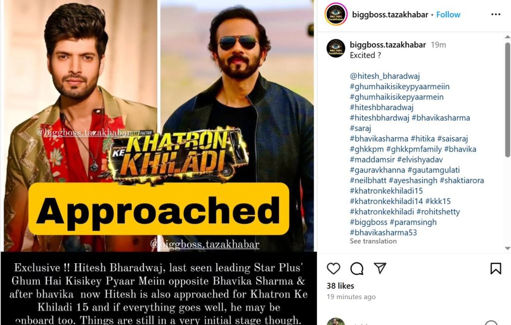
Task: Follow the biggboss.tazakhabar account
Action: tap(448, 14)
